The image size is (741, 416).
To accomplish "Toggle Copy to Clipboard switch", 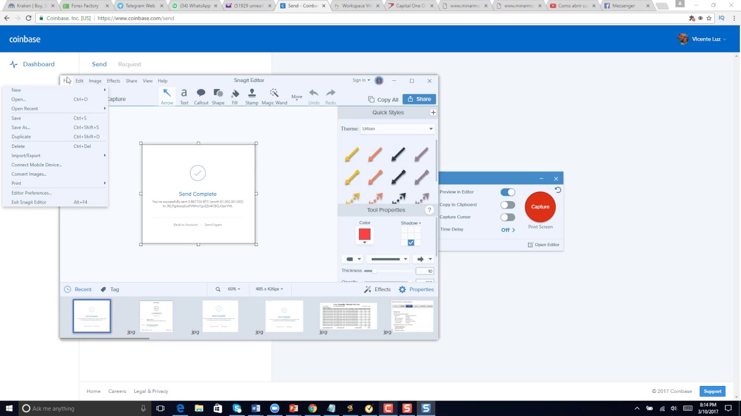I will click(x=508, y=205).
